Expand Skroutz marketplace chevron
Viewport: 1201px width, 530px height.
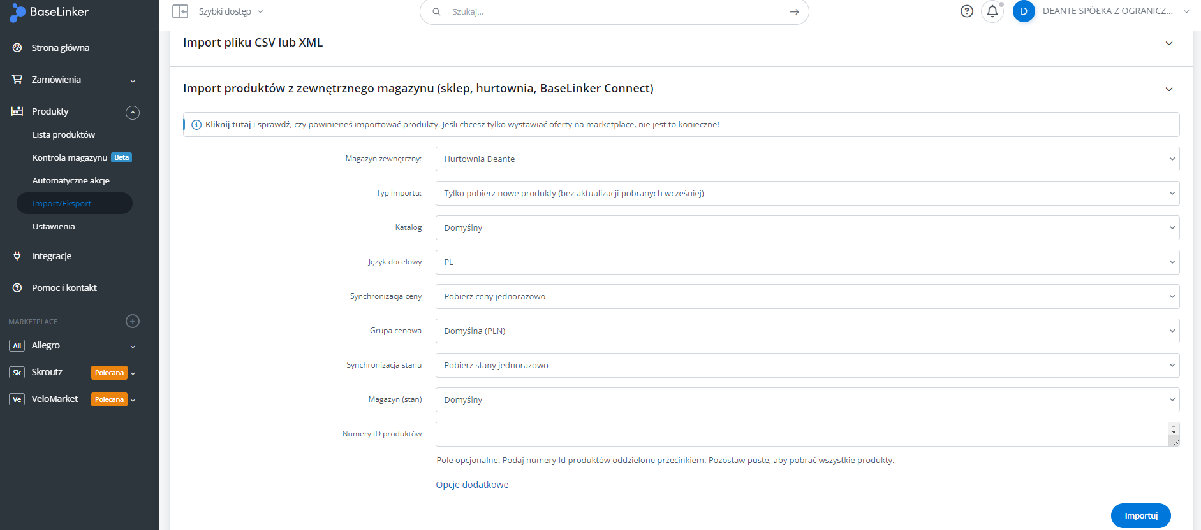pyautogui.click(x=133, y=373)
